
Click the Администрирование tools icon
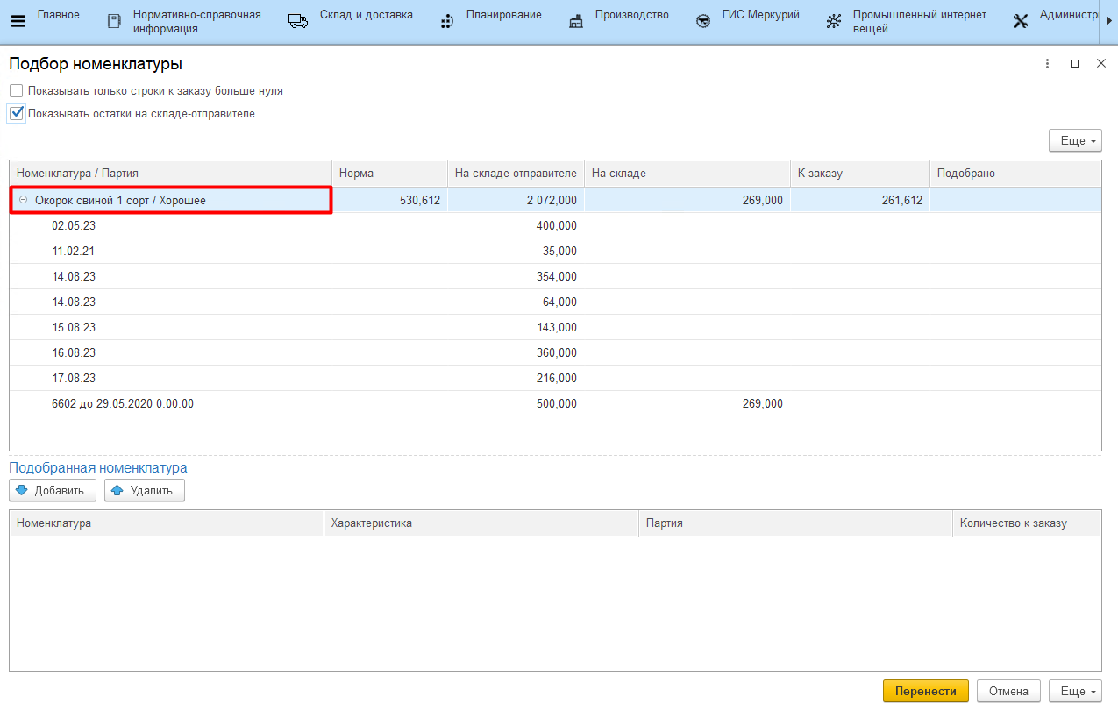(x=1021, y=22)
